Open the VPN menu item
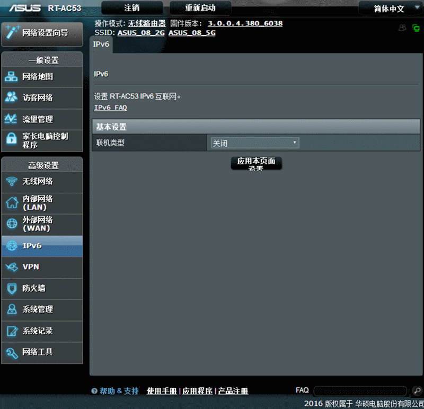 42,267
